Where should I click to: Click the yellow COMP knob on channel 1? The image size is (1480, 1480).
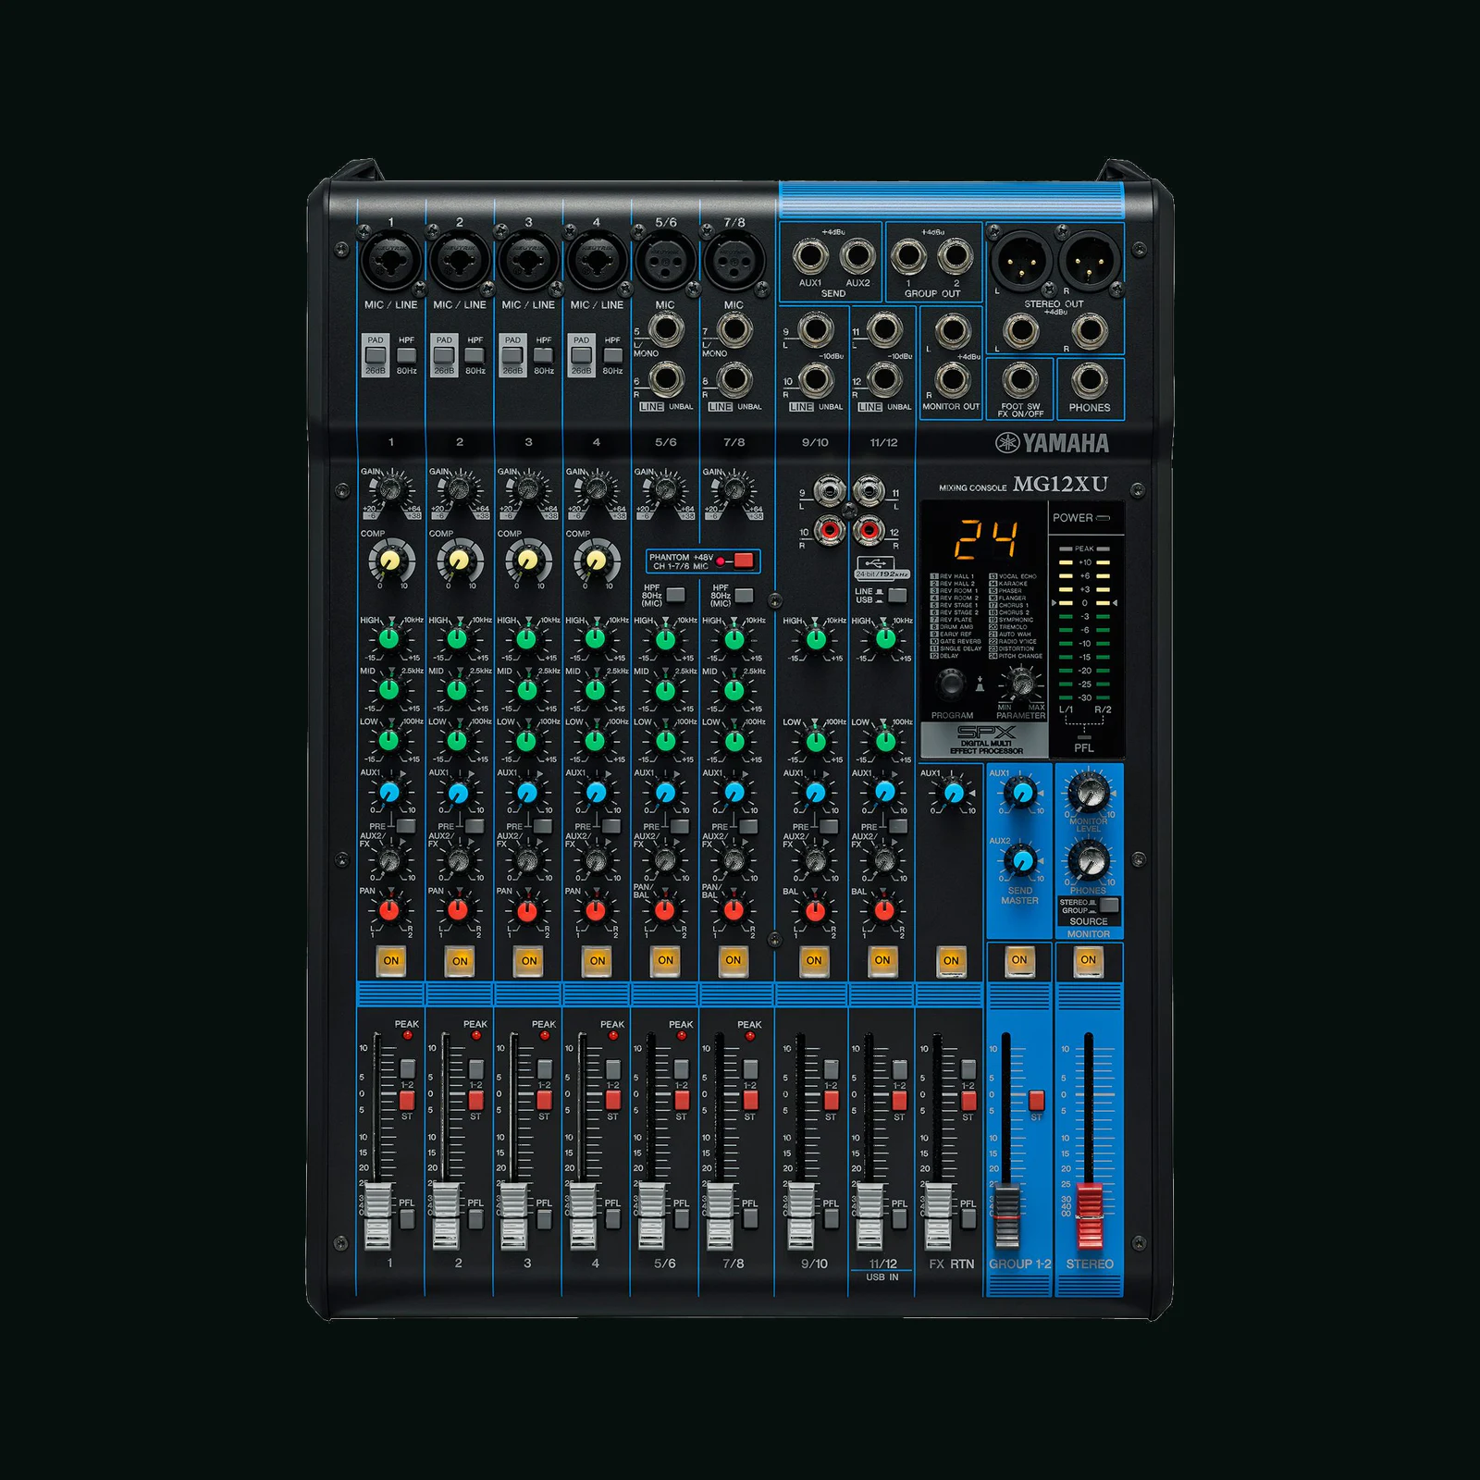pos(391,561)
